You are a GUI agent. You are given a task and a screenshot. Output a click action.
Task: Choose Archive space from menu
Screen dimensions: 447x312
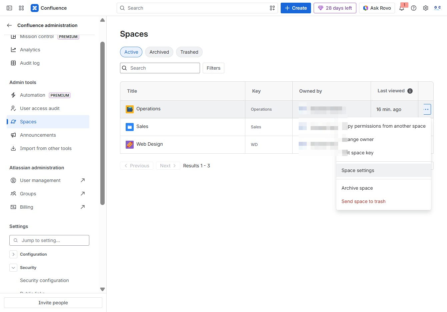(x=384, y=188)
